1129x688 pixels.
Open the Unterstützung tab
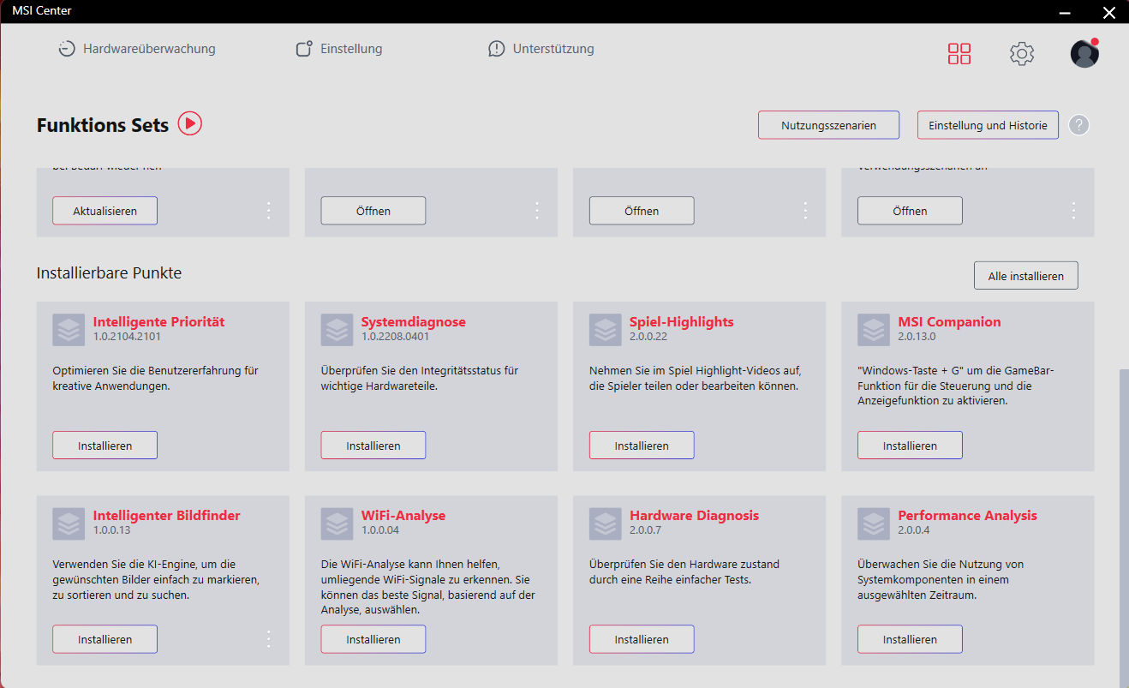pos(541,49)
